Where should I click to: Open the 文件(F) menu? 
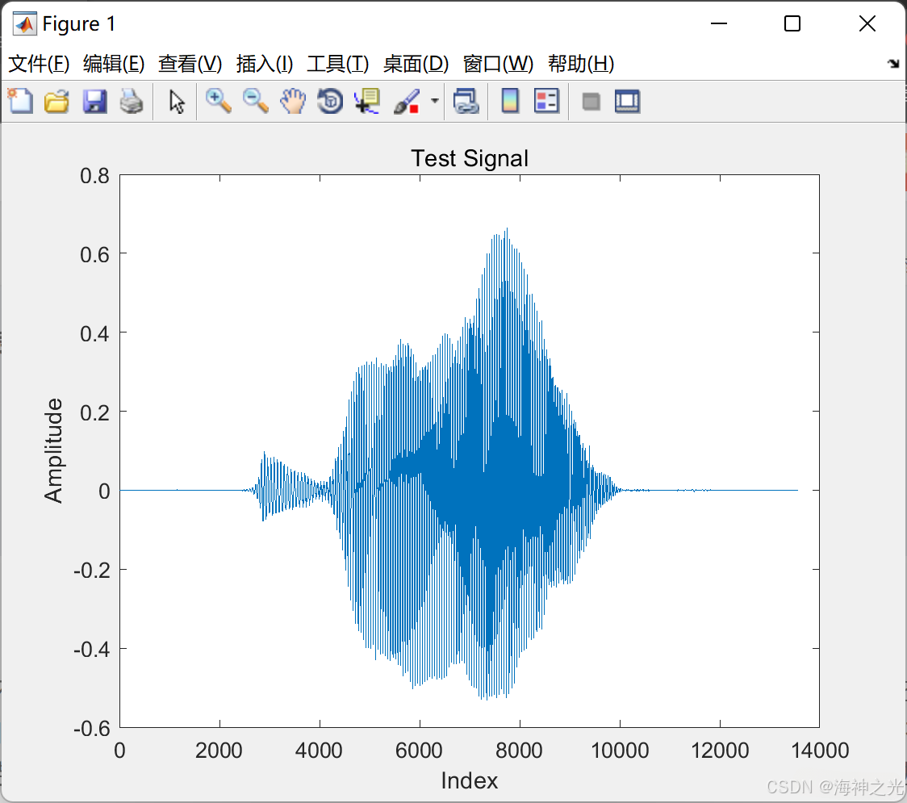[x=39, y=64]
